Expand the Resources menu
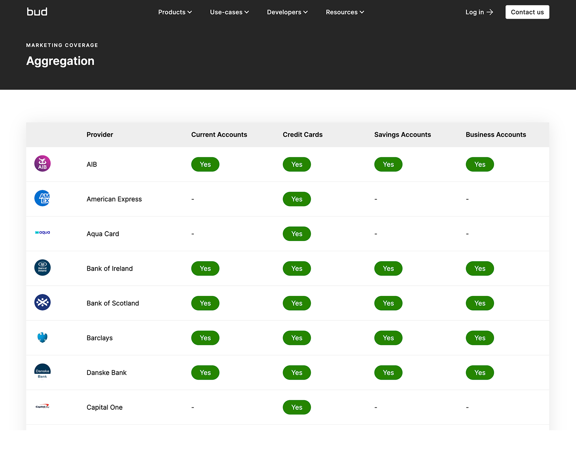576x452 pixels. pyautogui.click(x=345, y=12)
